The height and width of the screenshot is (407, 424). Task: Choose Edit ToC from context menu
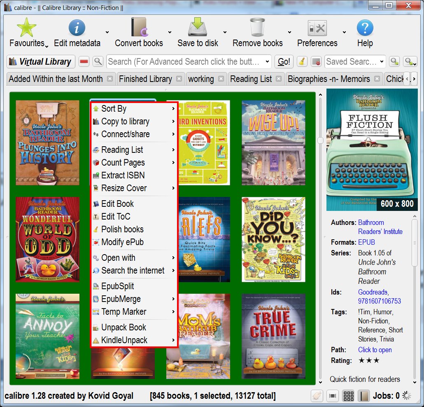tap(134, 217)
